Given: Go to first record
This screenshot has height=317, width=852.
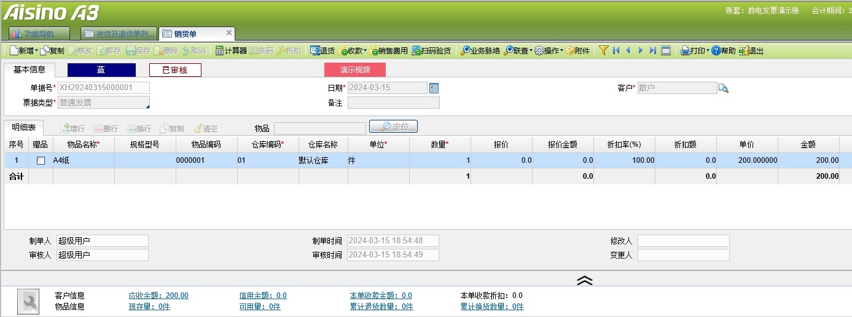Looking at the screenshot, I should (616, 51).
